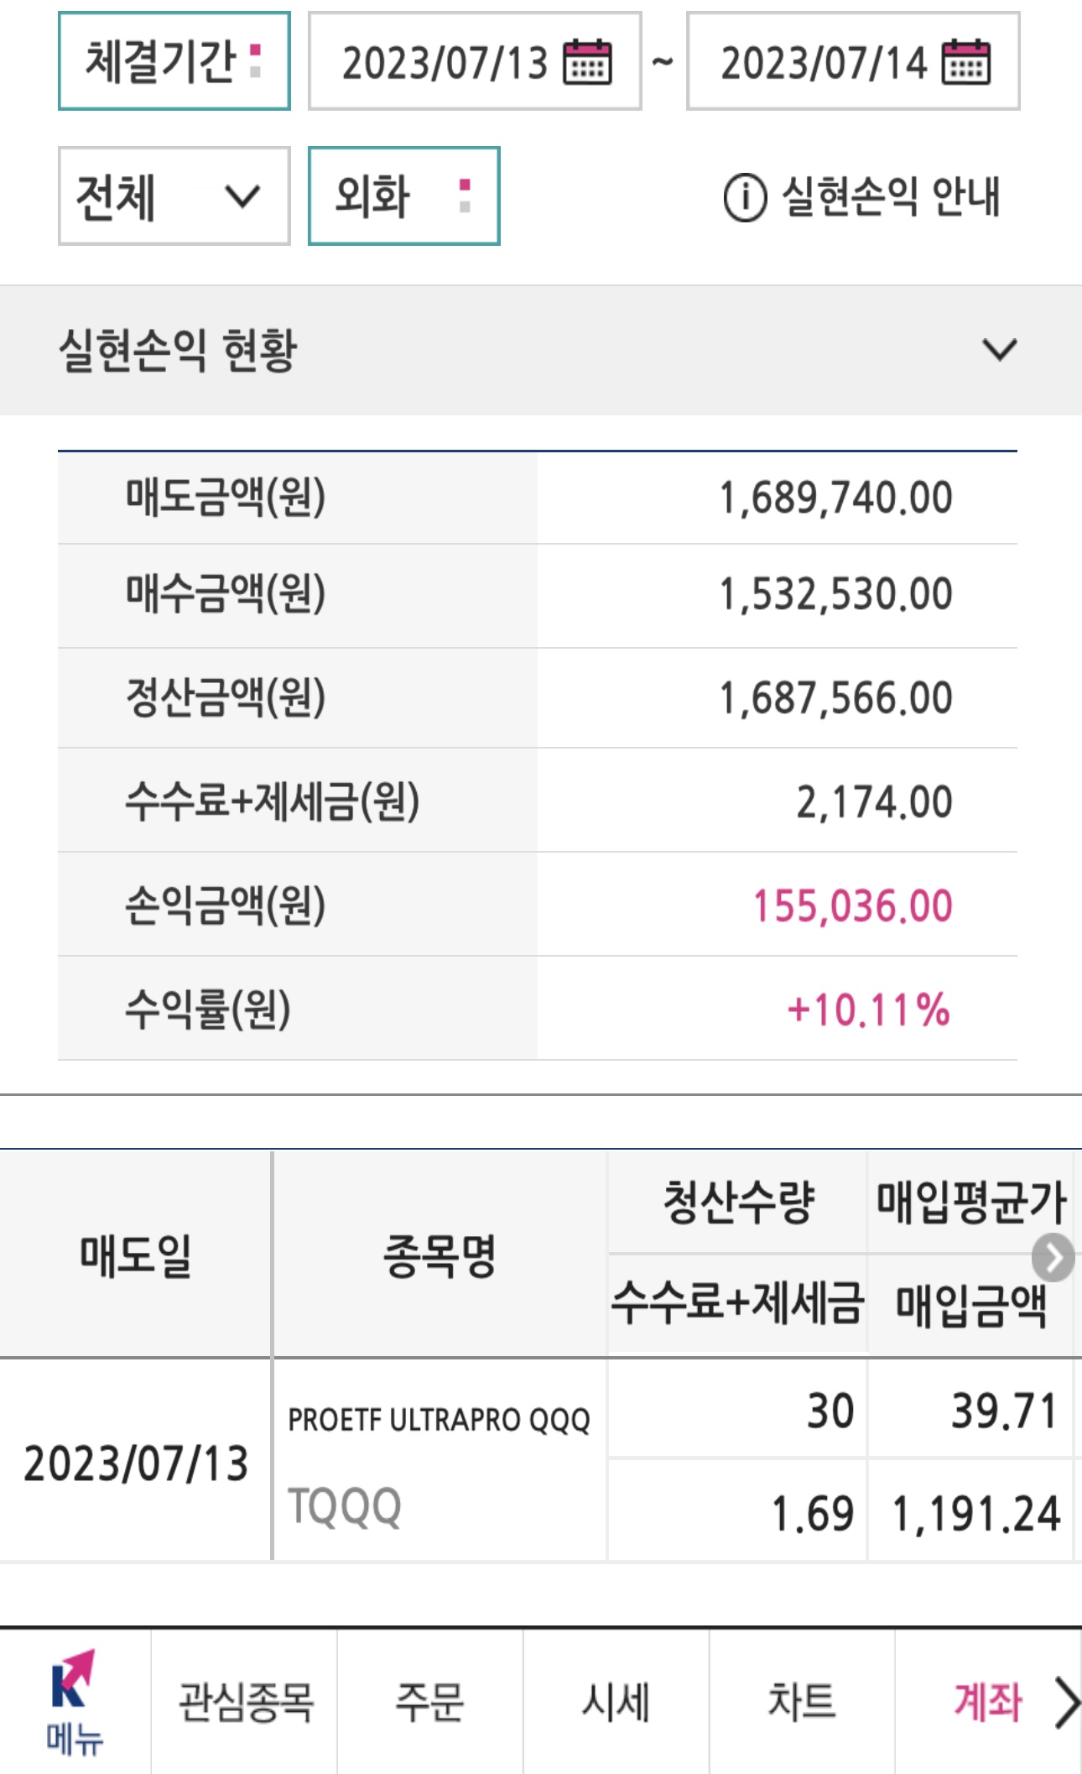This screenshot has height=1774, width=1082.
Task: Select the 계좌 tab
Action: tap(987, 1703)
